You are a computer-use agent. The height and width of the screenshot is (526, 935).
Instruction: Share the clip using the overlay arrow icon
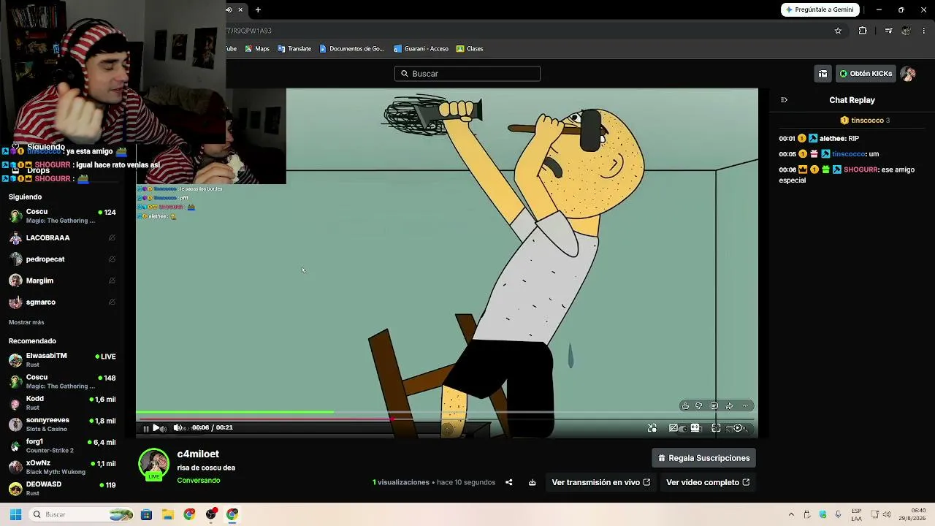point(729,406)
